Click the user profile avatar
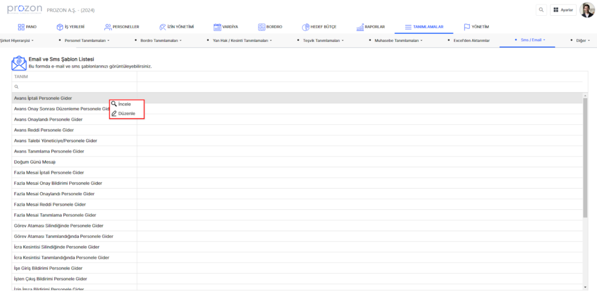The image size is (597, 296). click(587, 10)
